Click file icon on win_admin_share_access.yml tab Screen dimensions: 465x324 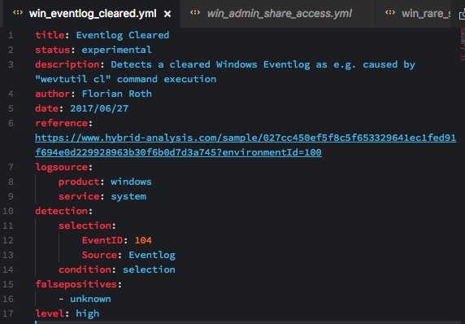195,13
